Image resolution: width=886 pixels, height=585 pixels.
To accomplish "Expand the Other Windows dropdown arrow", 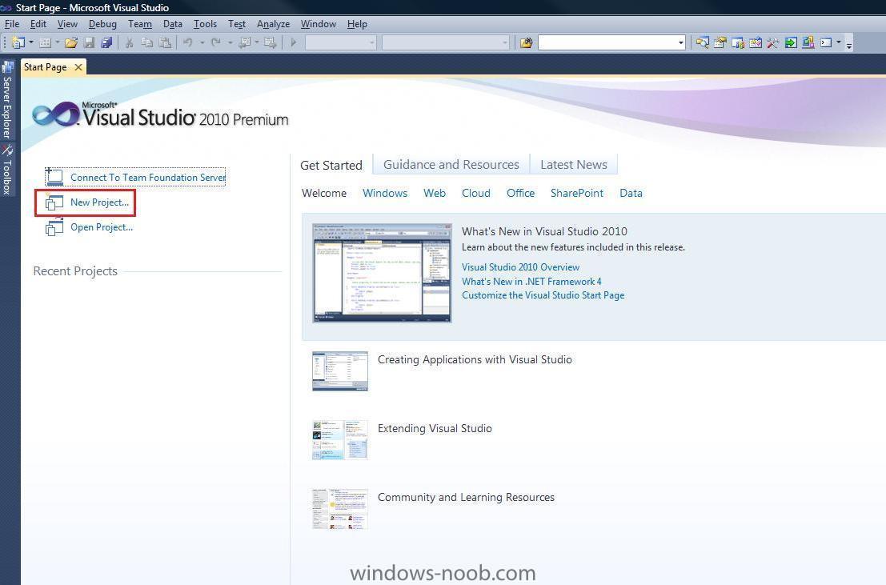I will click(x=839, y=42).
